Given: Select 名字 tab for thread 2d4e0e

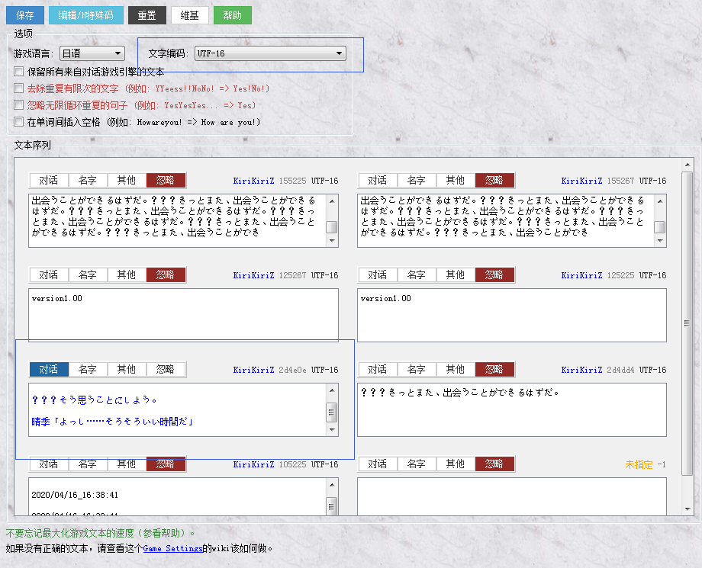Looking at the screenshot, I should [x=88, y=370].
